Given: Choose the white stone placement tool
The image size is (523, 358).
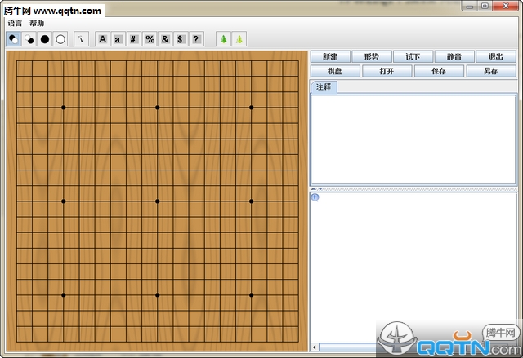Looking at the screenshot, I should tap(60, 39).
